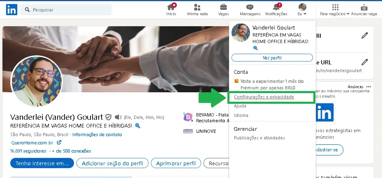Click magnifier emoji in headline
The width and height of the screenshot is (382, 178).
coord(138,126)
